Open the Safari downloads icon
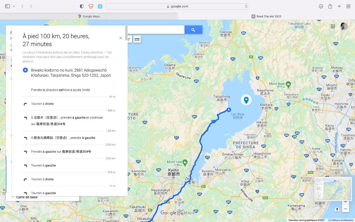This screenshot has height=222, width=355. (x=321, y=6)
